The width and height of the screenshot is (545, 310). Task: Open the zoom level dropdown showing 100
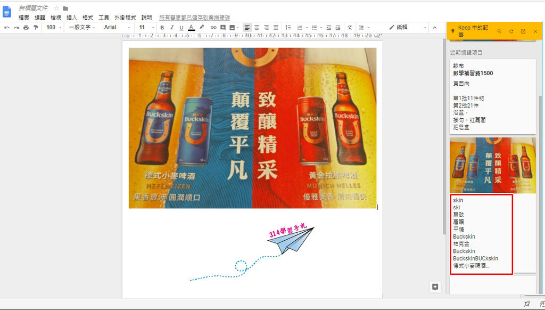coord(54,27)
